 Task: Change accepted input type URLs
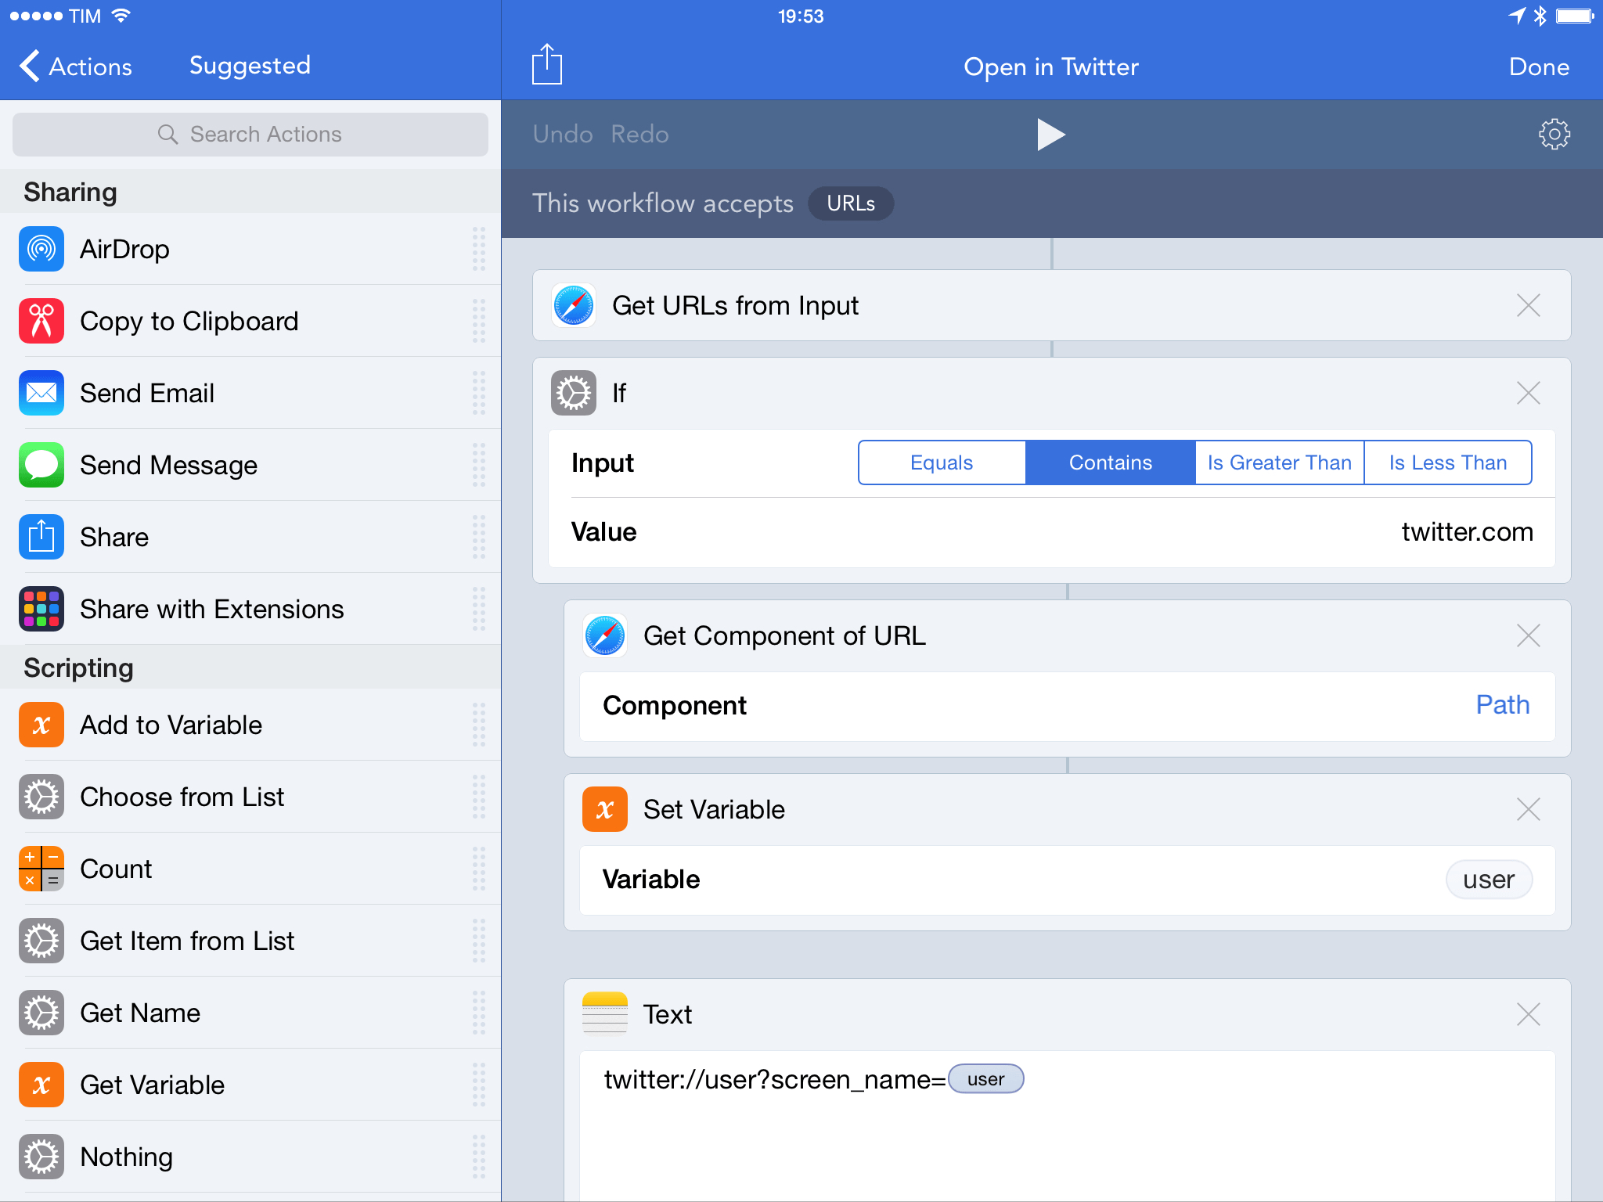(851, 203)
